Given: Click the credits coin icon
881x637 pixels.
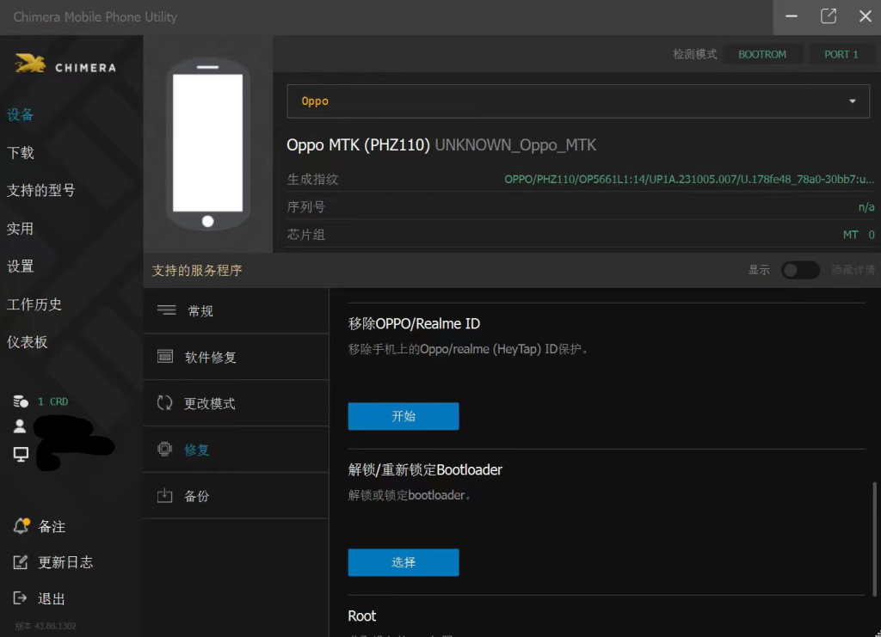Looking at the screenshot, I should (x=21, y=401).
